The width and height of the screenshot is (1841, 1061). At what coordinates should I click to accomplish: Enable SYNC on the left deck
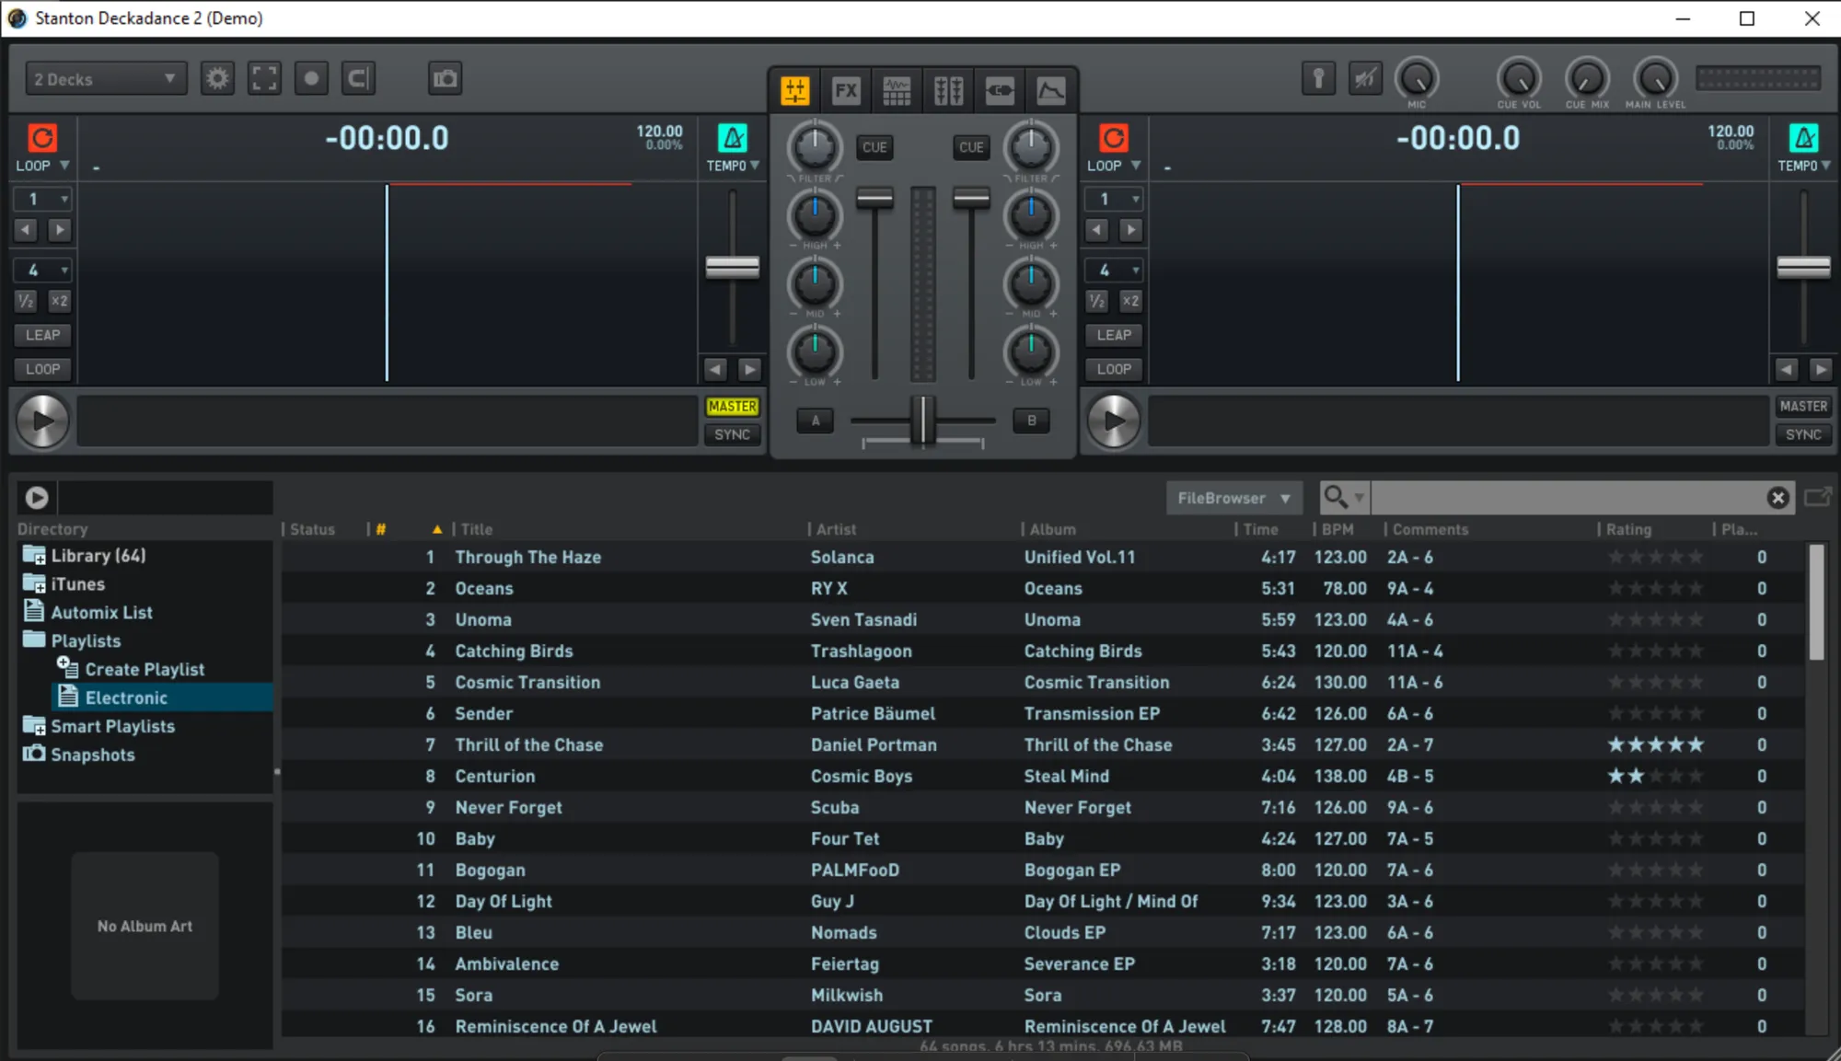click(x=733, y=434)
